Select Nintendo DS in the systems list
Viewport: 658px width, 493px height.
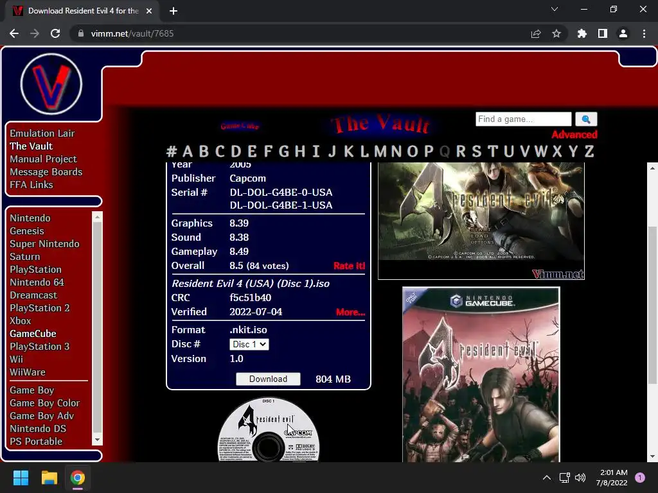38,429
